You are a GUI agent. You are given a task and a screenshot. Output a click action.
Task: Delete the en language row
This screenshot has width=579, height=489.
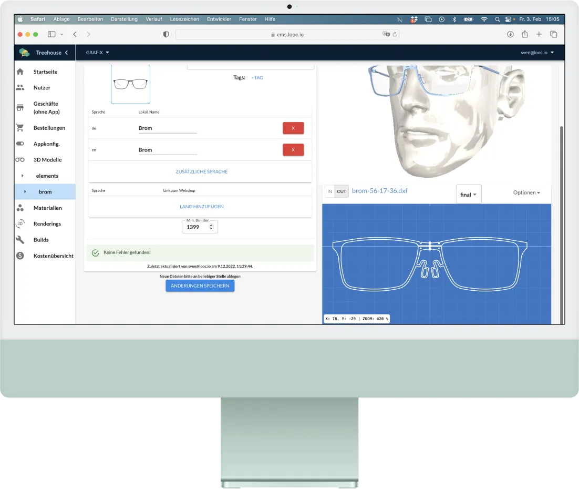[x=293, y=150]
